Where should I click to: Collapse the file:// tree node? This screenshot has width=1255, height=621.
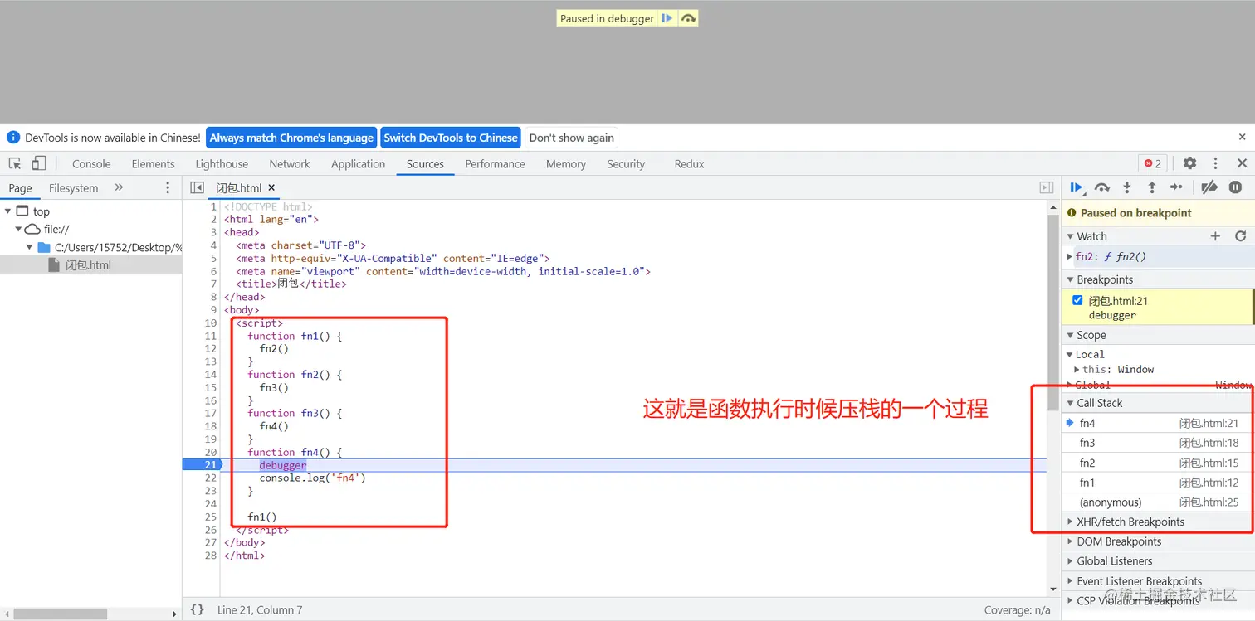18,230
